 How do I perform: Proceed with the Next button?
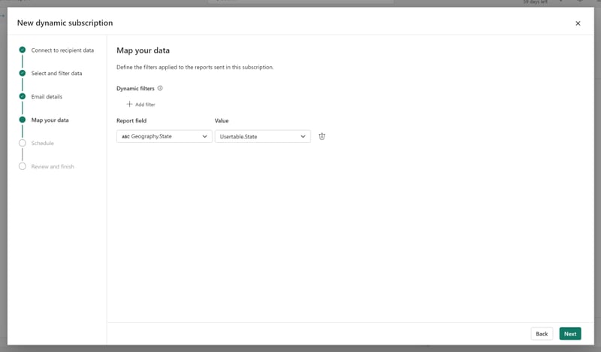570,334
